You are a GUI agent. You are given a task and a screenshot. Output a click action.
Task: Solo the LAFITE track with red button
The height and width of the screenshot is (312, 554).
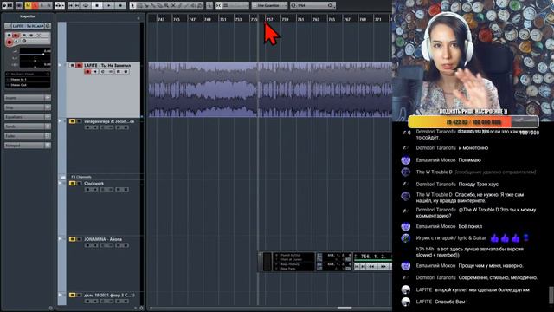[x=79, y=66]
